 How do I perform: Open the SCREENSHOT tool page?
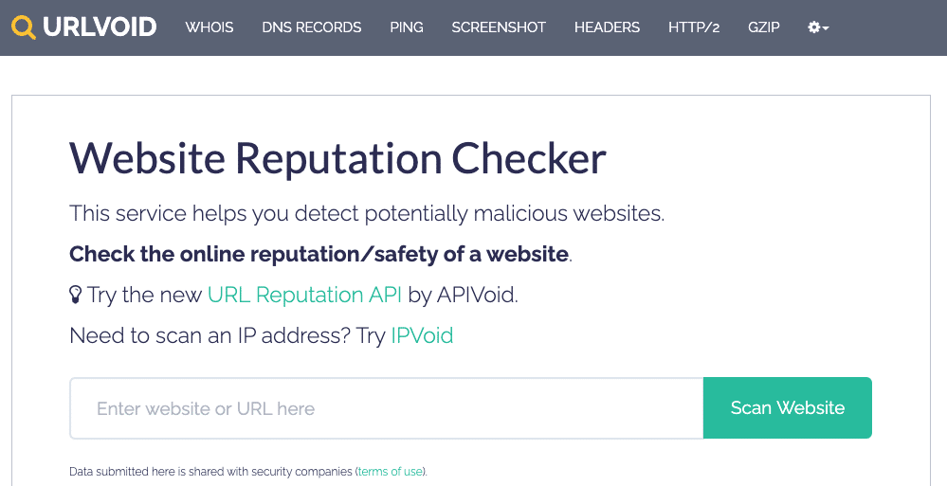499,27
